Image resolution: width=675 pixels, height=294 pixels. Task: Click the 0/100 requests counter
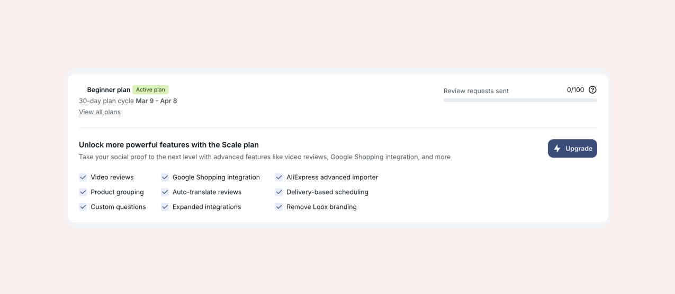click(x=575, y=90)
